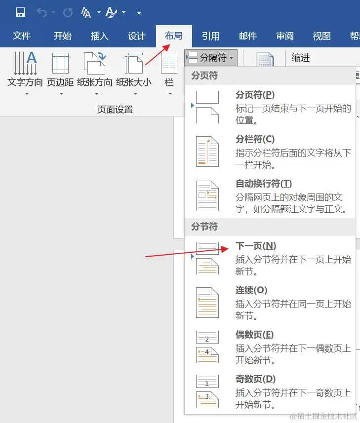Image resolution: width=360 pixels, height=423 pixels.
Task: Click the 分页符 section header in menu
Action: coord(204,75)
